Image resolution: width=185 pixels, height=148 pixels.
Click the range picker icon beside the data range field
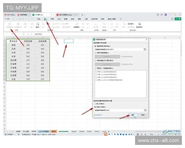coord(145,49)
